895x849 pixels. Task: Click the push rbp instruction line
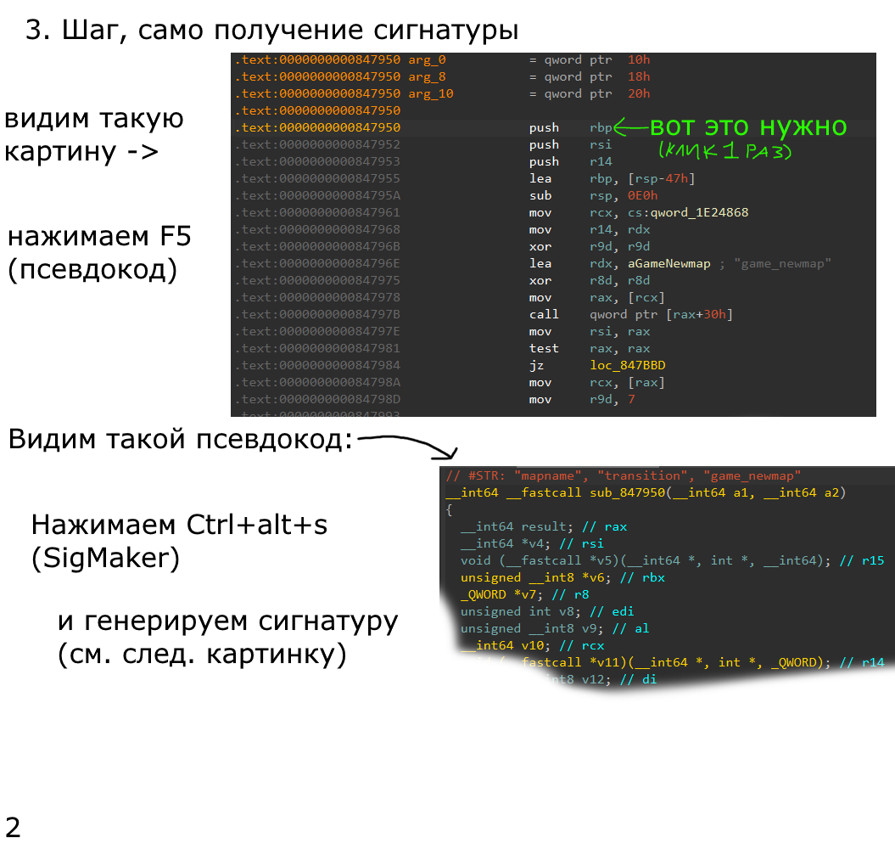click(570, 127)
